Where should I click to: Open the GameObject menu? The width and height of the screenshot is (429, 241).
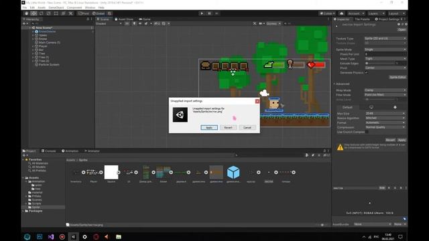coord(56,7)
